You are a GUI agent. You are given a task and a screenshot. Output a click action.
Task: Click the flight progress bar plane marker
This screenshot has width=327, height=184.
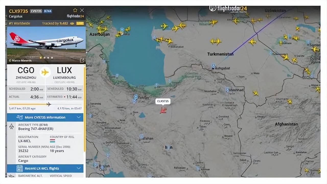[x=49, y=104]
